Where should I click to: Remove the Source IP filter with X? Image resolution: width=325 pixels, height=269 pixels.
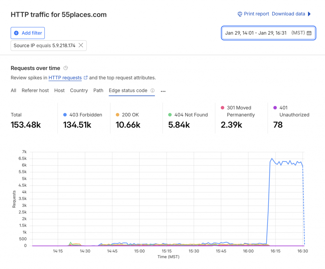coord(81,45)
